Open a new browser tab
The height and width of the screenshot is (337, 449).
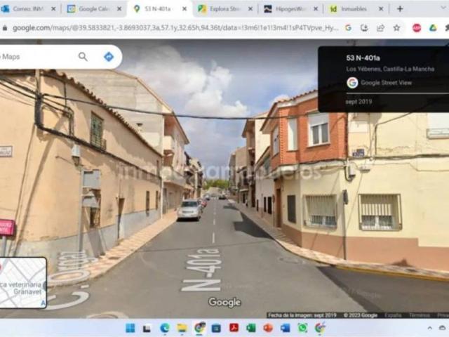[x=400, y=9]
